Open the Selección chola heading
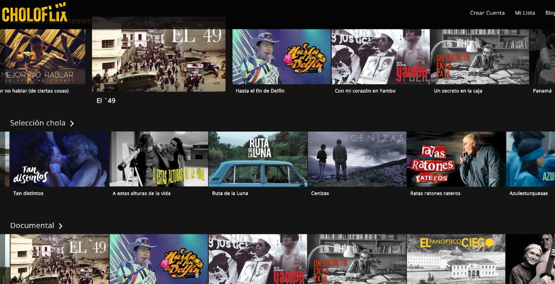This screenshot has width=555, height=284. tap(37, 123)
